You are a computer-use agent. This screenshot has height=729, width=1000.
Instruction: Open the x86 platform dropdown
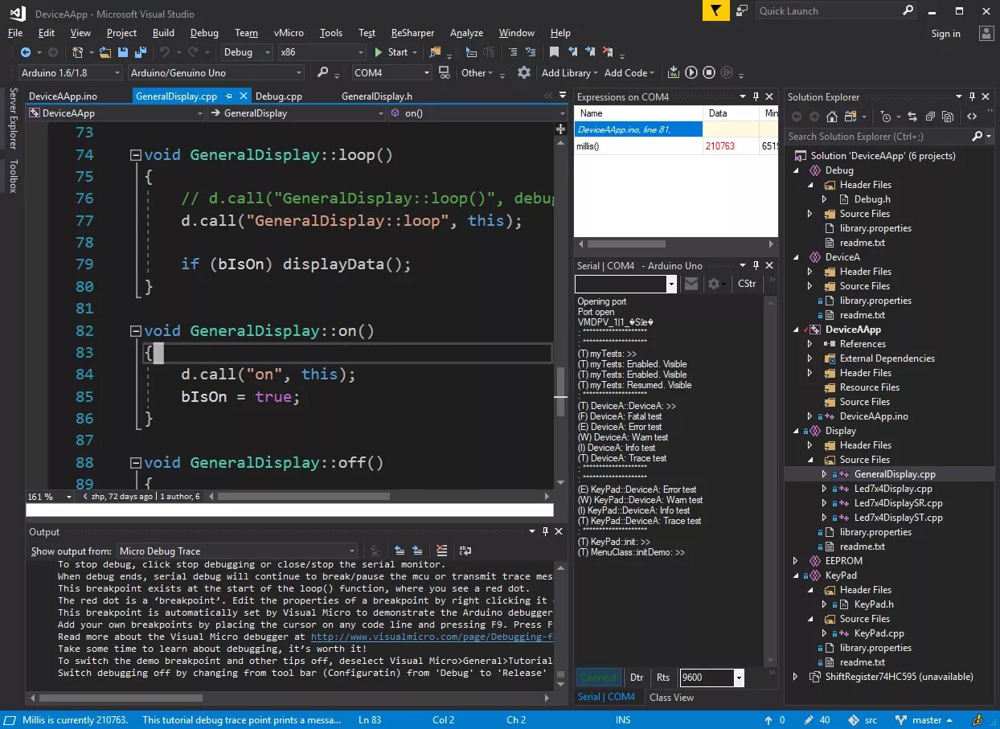pyautogui.click(x=322, y=52)
